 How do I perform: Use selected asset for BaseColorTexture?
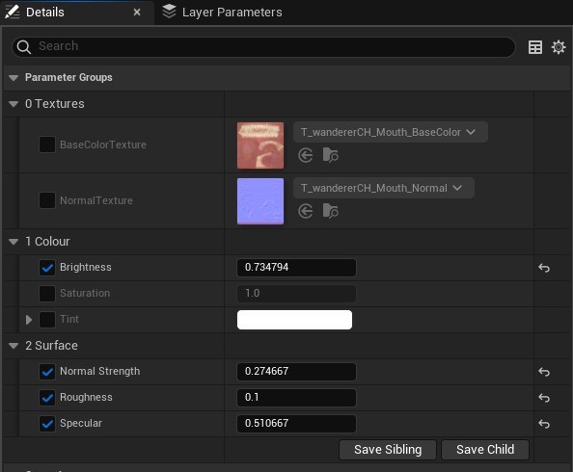tap(306, 155)
